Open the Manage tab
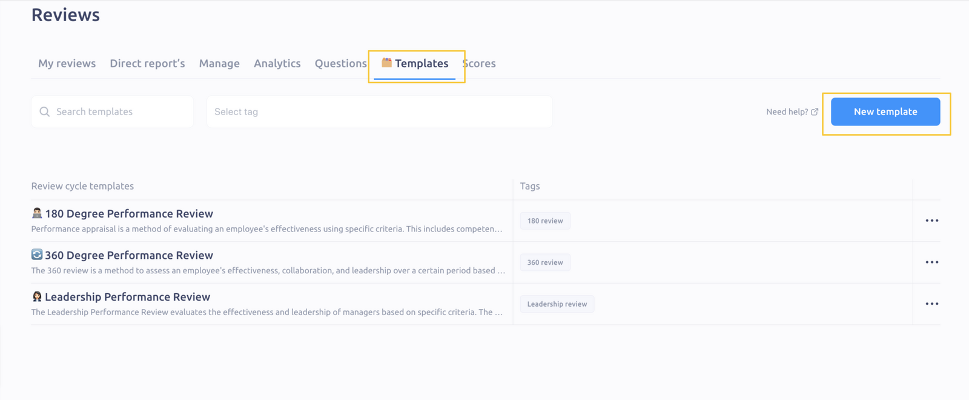 pyautogui.click(x=219, y=64)
